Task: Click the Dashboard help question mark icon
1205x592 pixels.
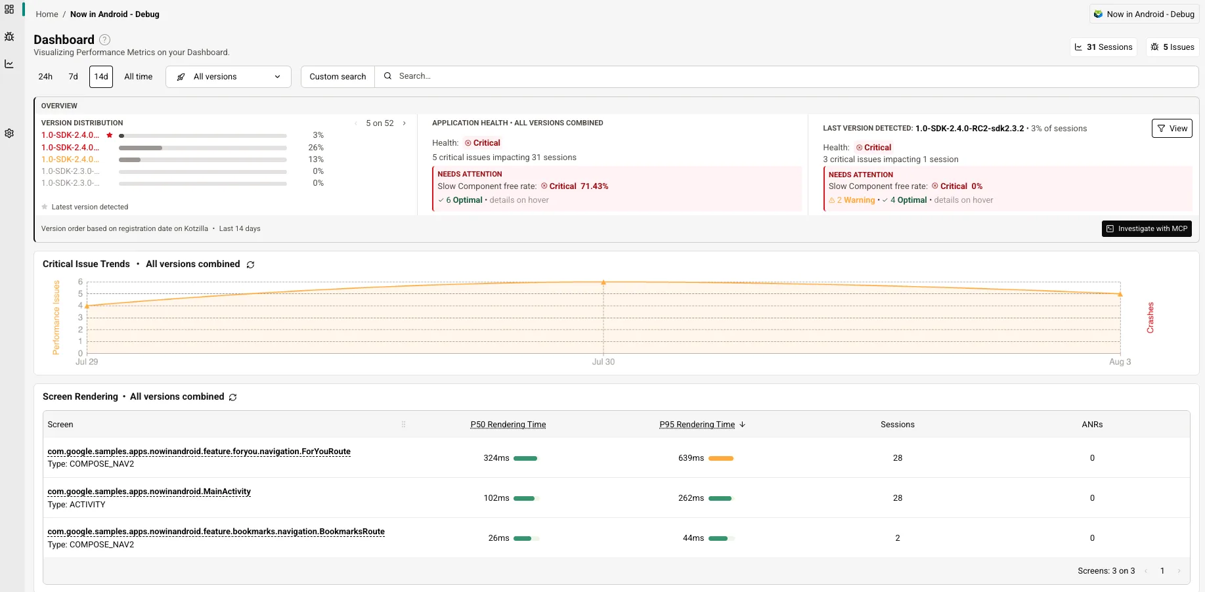Action: pyautogui.click(x=104, y=39)
